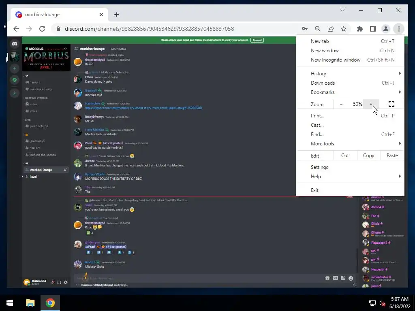The height and width of the screenshot is (311, 415).
Task: Bookmark this tab with the star icon
Action: pyautogui.click(x=344, y=29)
